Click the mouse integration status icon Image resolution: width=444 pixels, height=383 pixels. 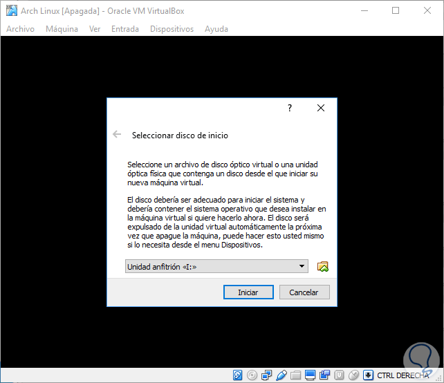[353, 375]
